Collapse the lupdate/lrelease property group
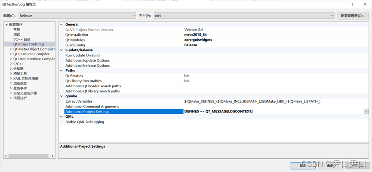This screenshot has width=372, height=172. pyautogui.click(x=61, y=50)
